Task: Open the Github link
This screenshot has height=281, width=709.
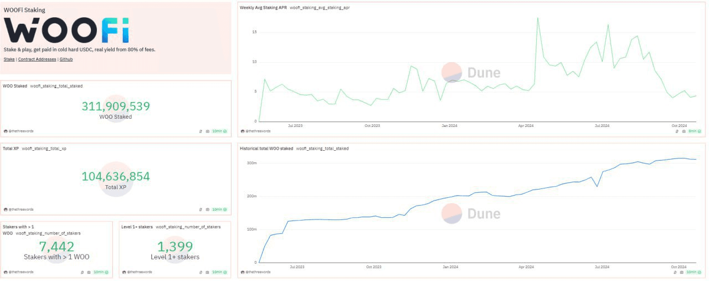Action: point(66,59)
